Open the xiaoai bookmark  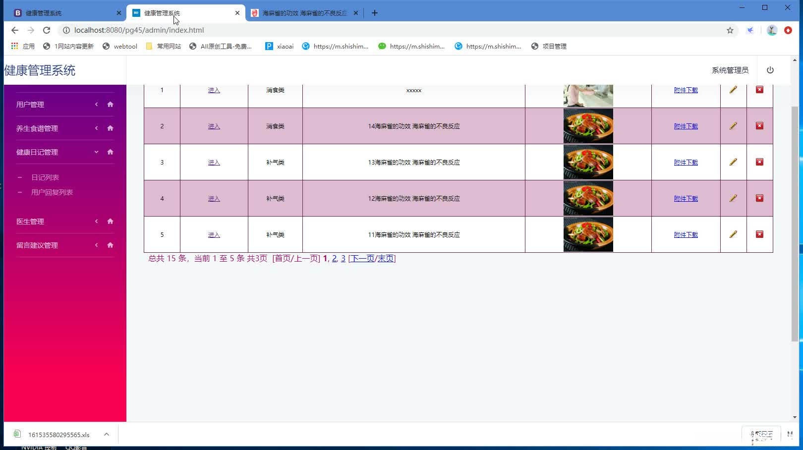click(279, 46)
